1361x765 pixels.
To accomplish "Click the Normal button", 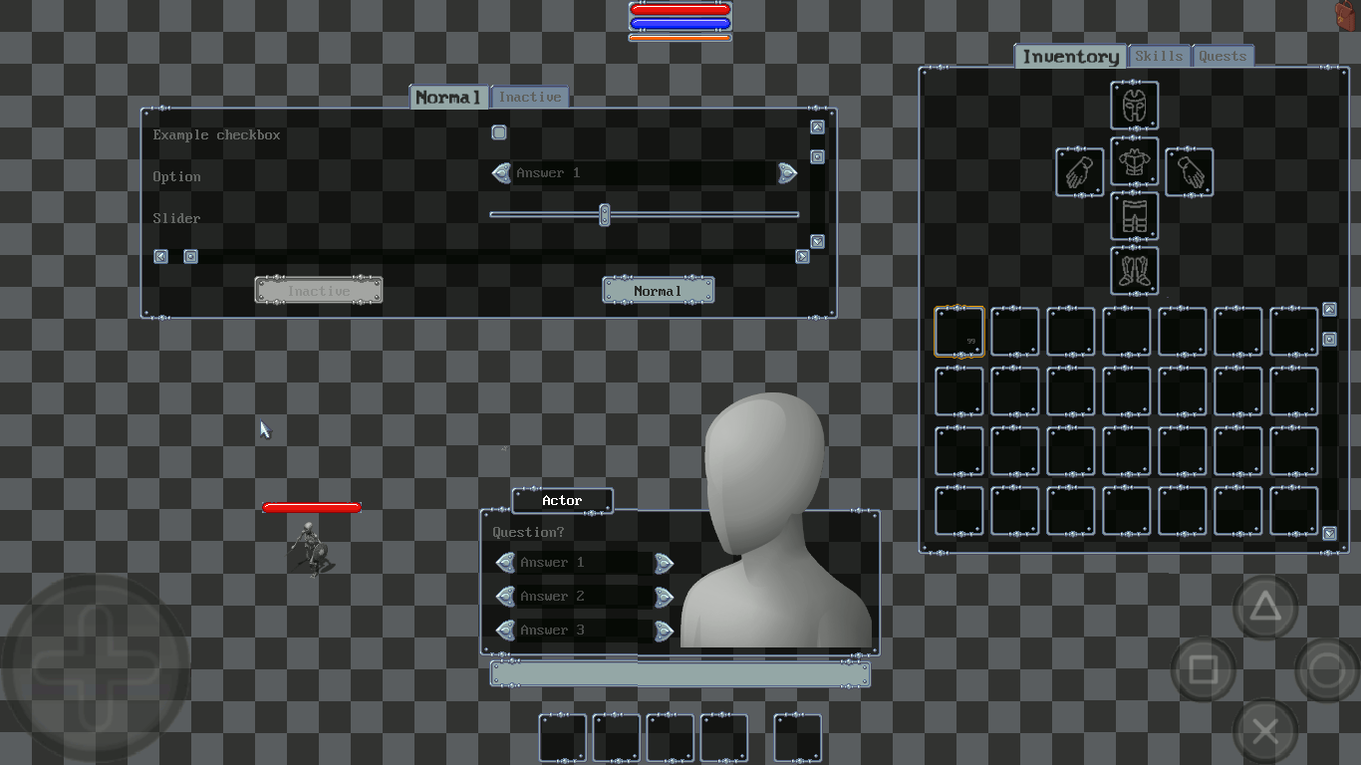I will (x=658, y=291).
